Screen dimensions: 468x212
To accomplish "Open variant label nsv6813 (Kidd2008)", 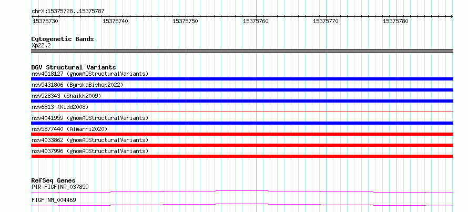I will pos(60,107).
